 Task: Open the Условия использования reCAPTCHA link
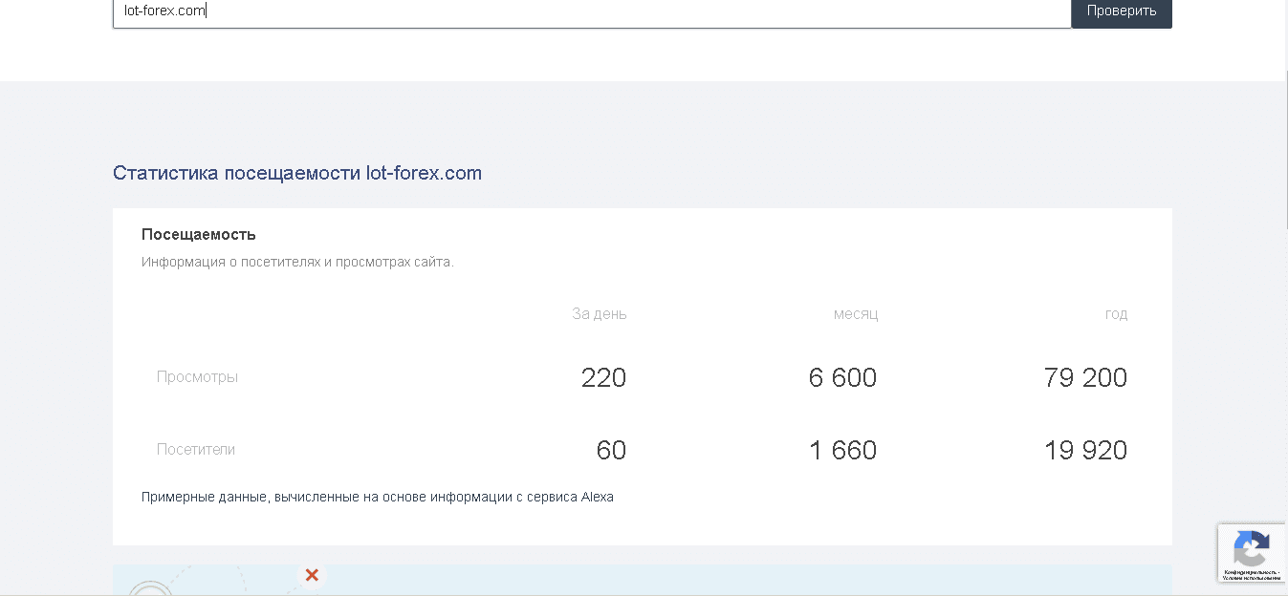click(x=1252, y=578)
